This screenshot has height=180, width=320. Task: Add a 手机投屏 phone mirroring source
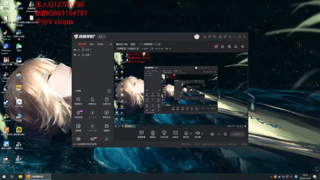pos(164,134)
